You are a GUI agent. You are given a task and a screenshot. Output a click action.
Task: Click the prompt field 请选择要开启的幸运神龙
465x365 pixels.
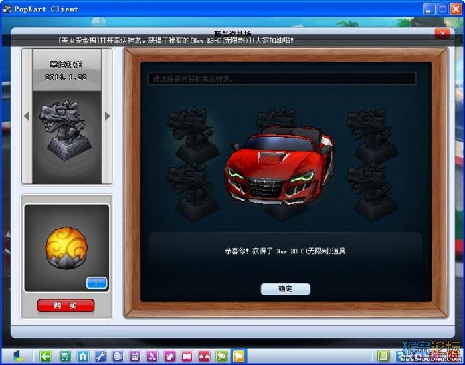[282, 79]
